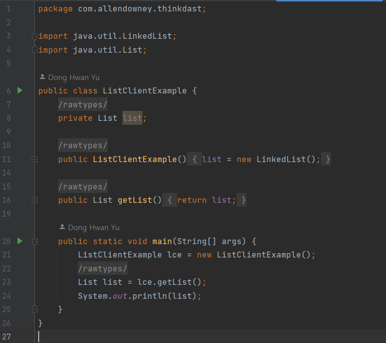Click line number 27 in the gutter
This screenshot has width=386, height=343.
pos(6,337)
